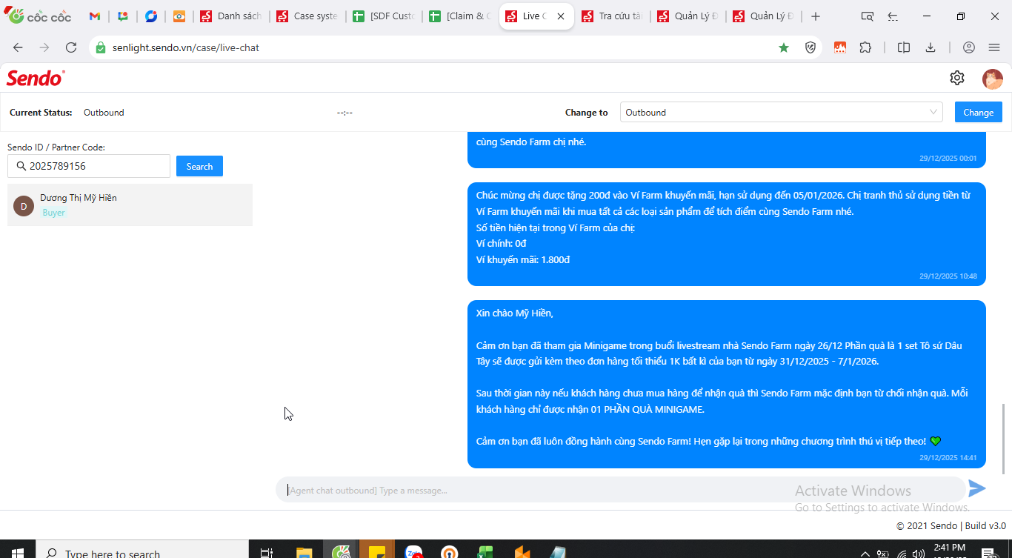The image size is (1012, 558).
Task: Open the tab search icon
Action: tap(867, 16)
